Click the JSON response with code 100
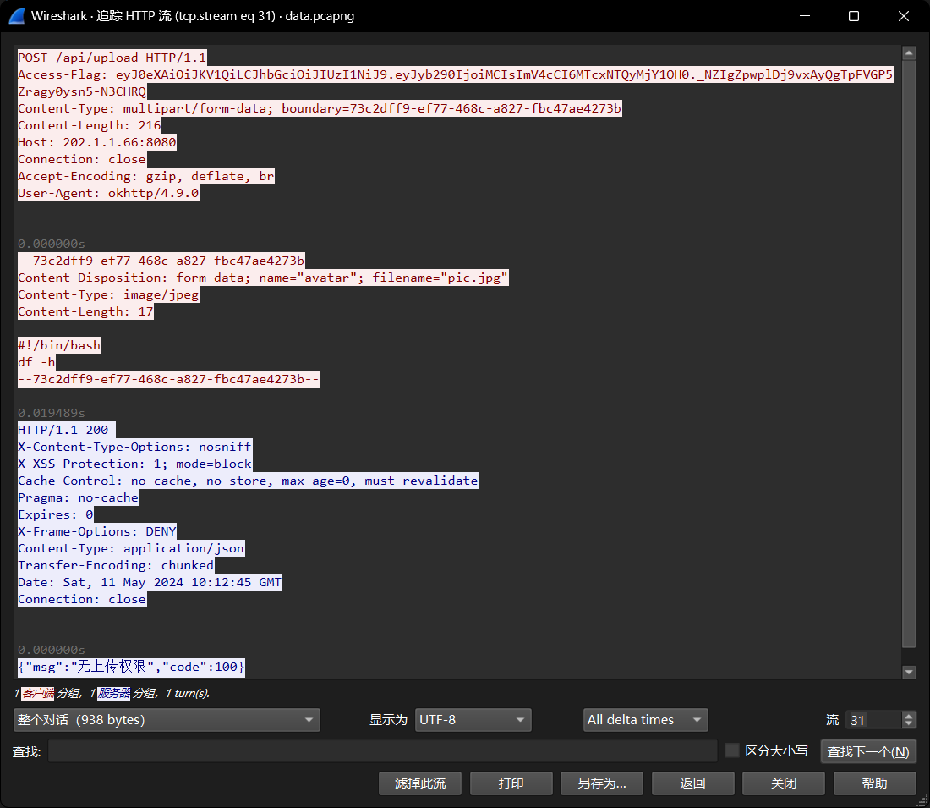Image resolution: width=930 pixels, height=808 pixels. point(131,667)
